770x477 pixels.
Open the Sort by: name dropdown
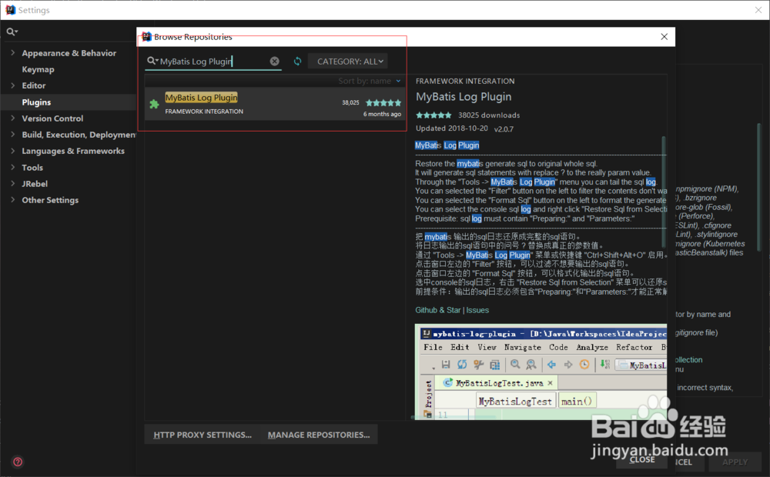[x=370, y=81]
